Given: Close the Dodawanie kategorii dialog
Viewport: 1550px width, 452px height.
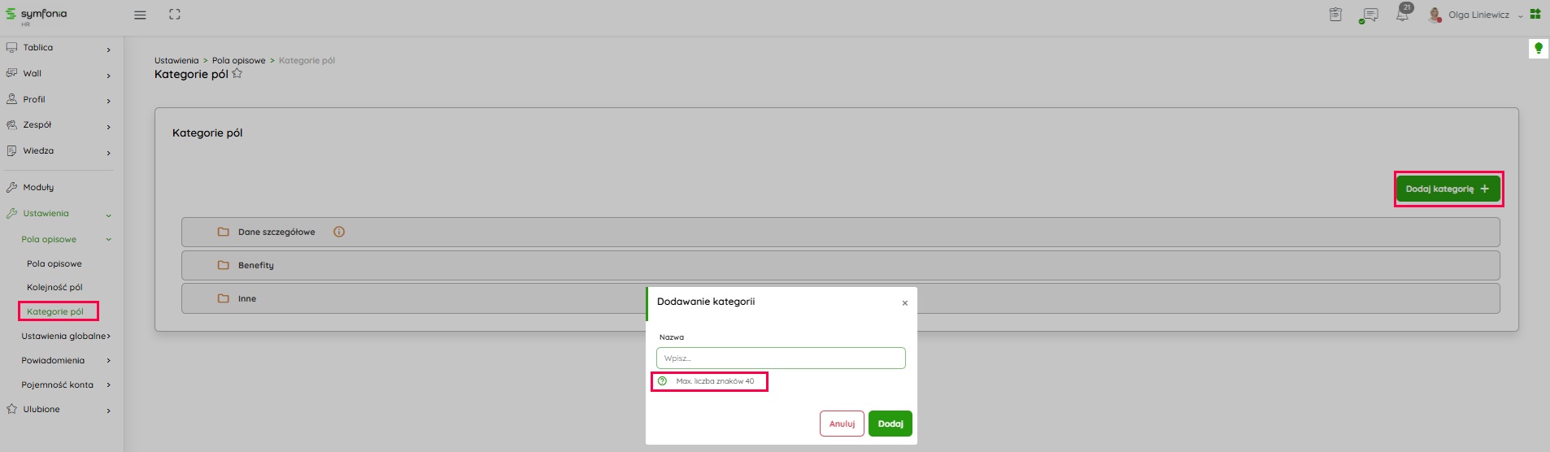Looking at the screenshot, I should (904, 303).
